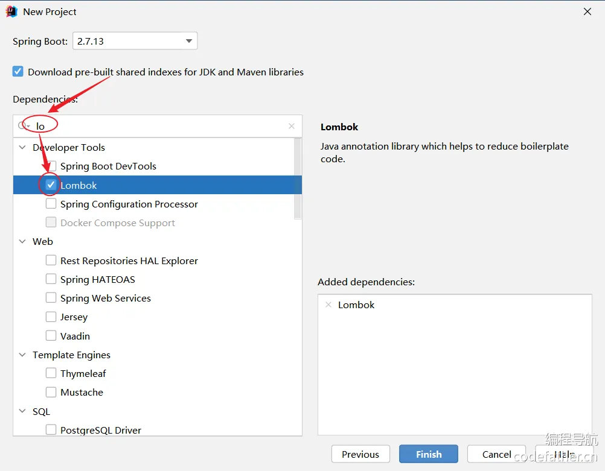The width and height of the screenshot is (605, 471).
Task: Click the 2.7.13 version value
Action: [91, 41]
